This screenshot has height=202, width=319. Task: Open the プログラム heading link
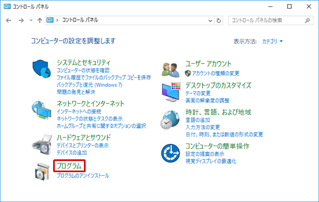pos(69,166)
